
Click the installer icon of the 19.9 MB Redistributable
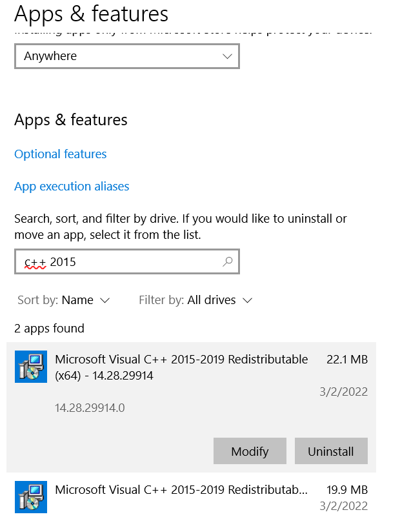(31, 497)
